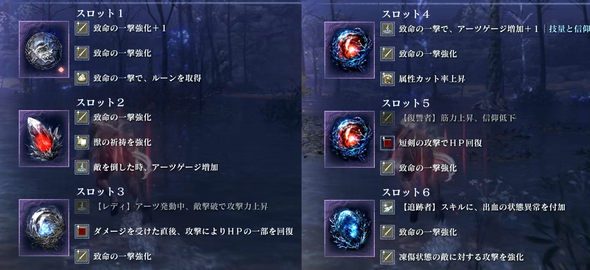590x270 pixels.
Task: Click the スロット６ heading
Action: 406,192
